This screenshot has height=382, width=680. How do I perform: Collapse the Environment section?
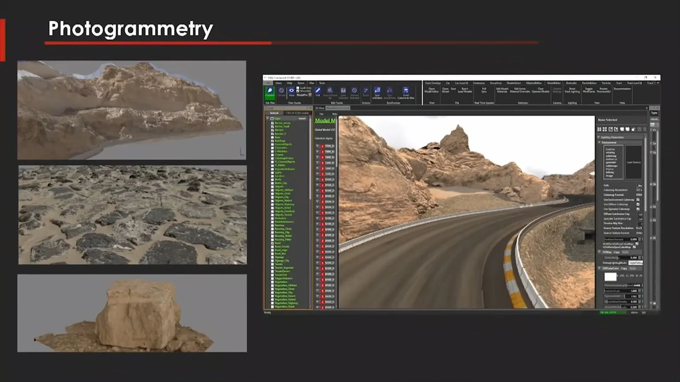600,142
